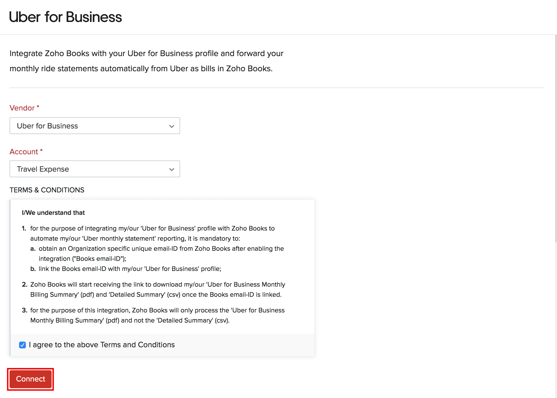Click the required asterisk next to Vendor
Viewport: 557px width, 398px height.
tap(38, 107)
